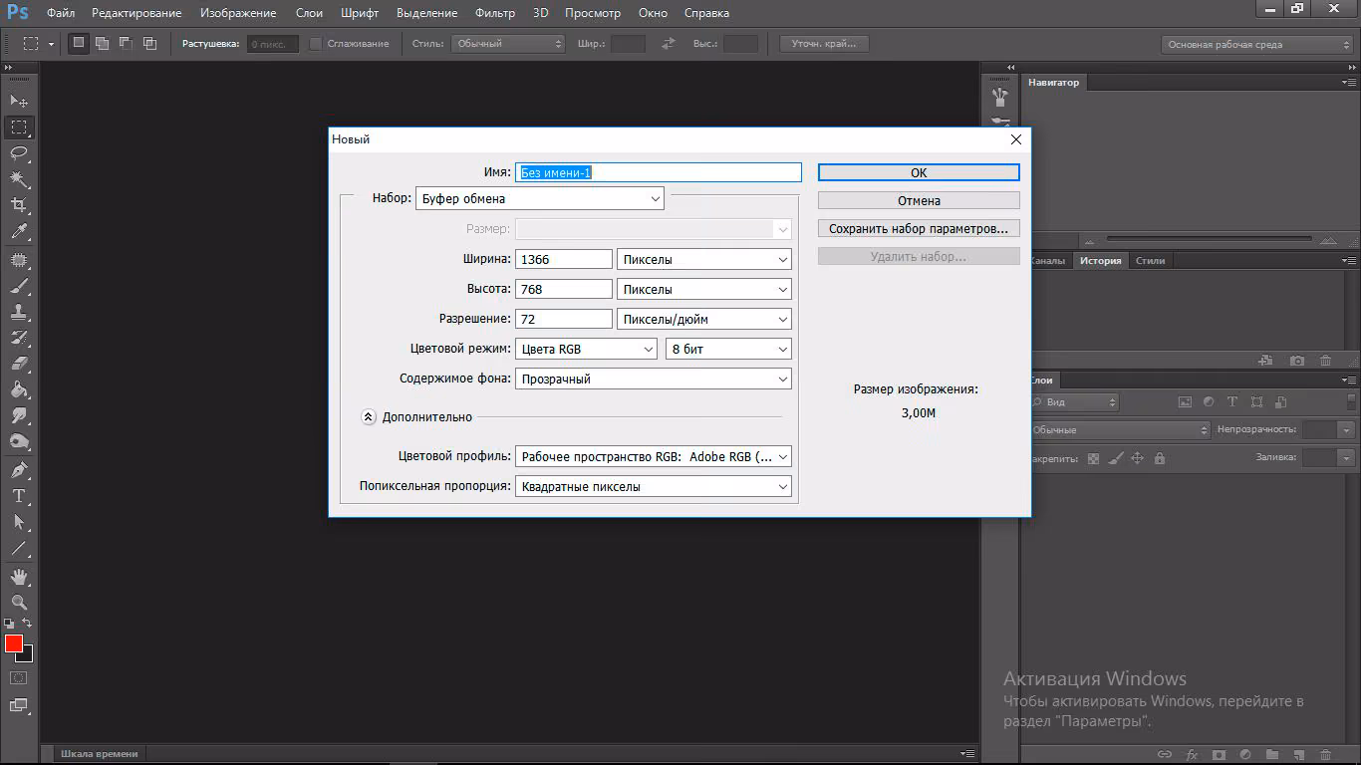This screenshot has height=765, width=1361.
Task: Open the Файл menu
Action: tap(61, 13)
